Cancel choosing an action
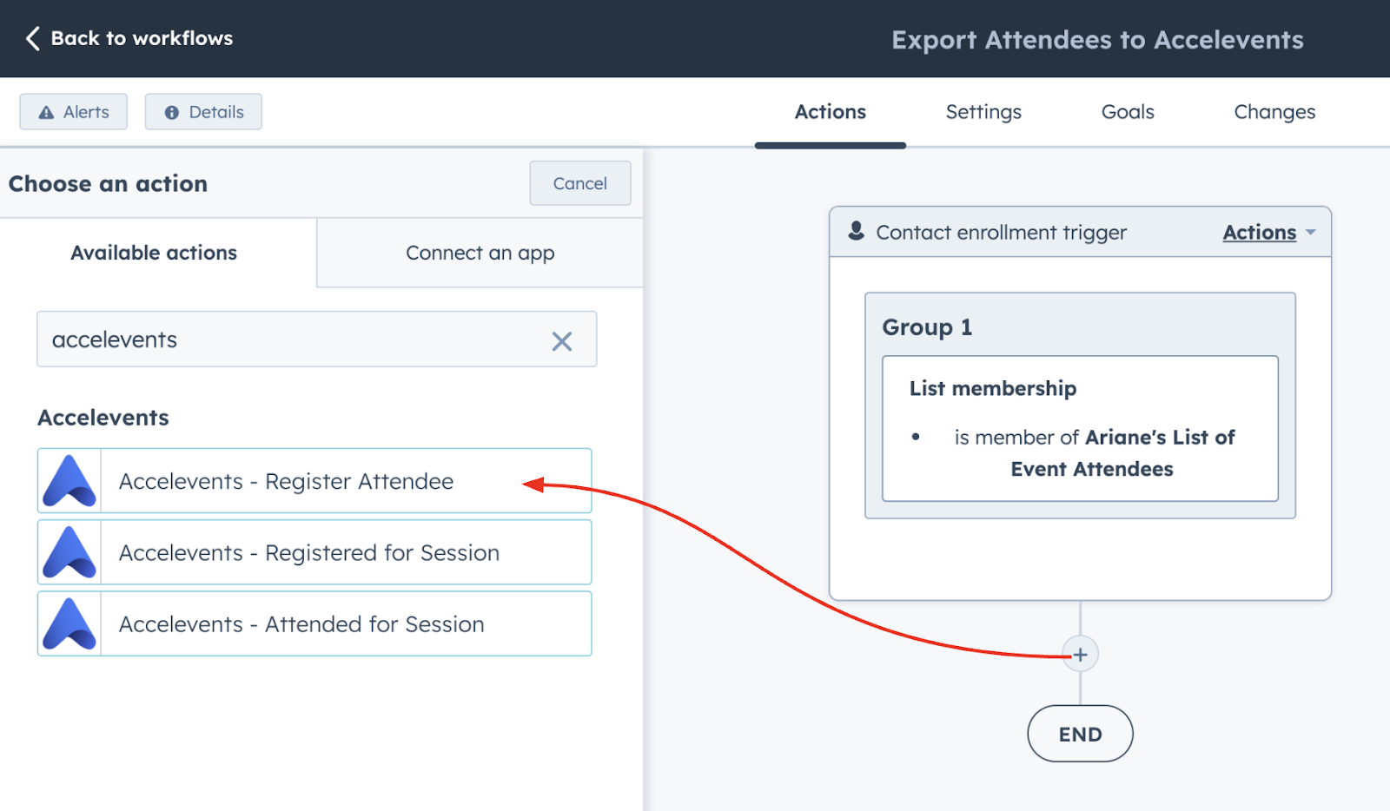 click(x=580, y=183)
